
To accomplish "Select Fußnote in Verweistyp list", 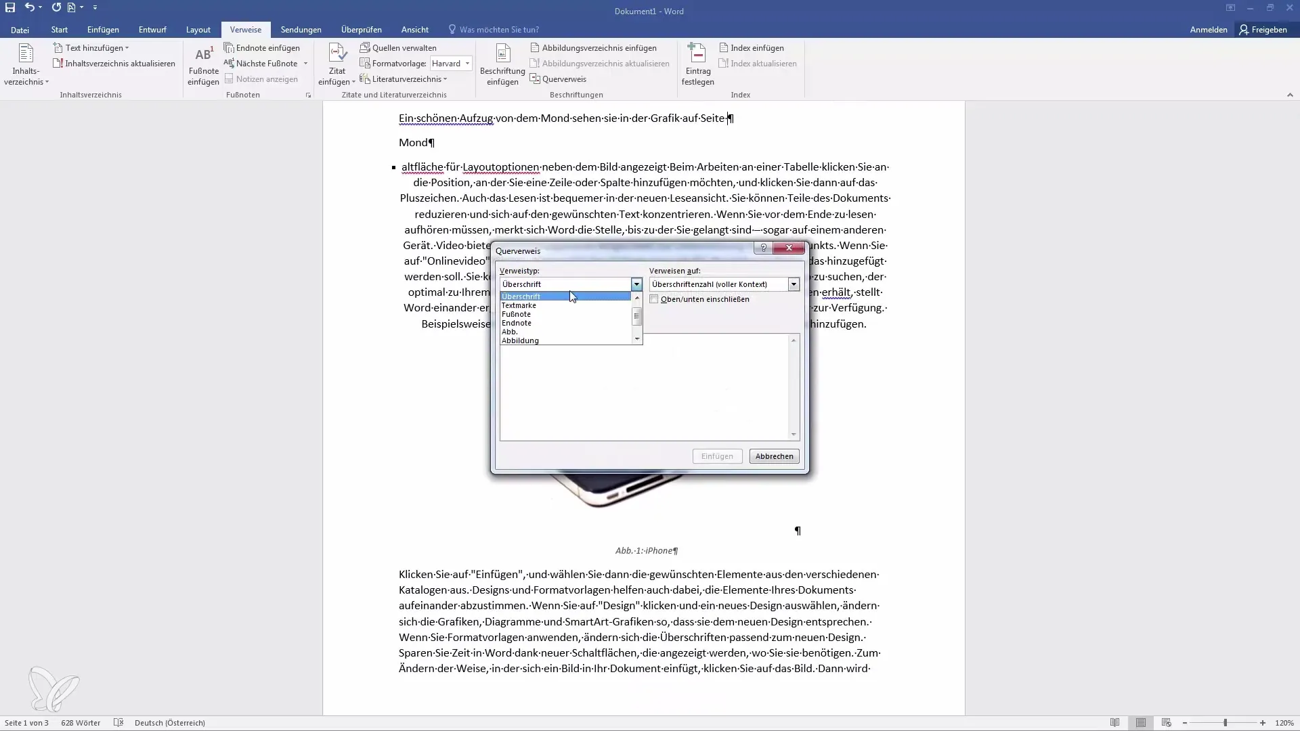I will pos(565,314).
